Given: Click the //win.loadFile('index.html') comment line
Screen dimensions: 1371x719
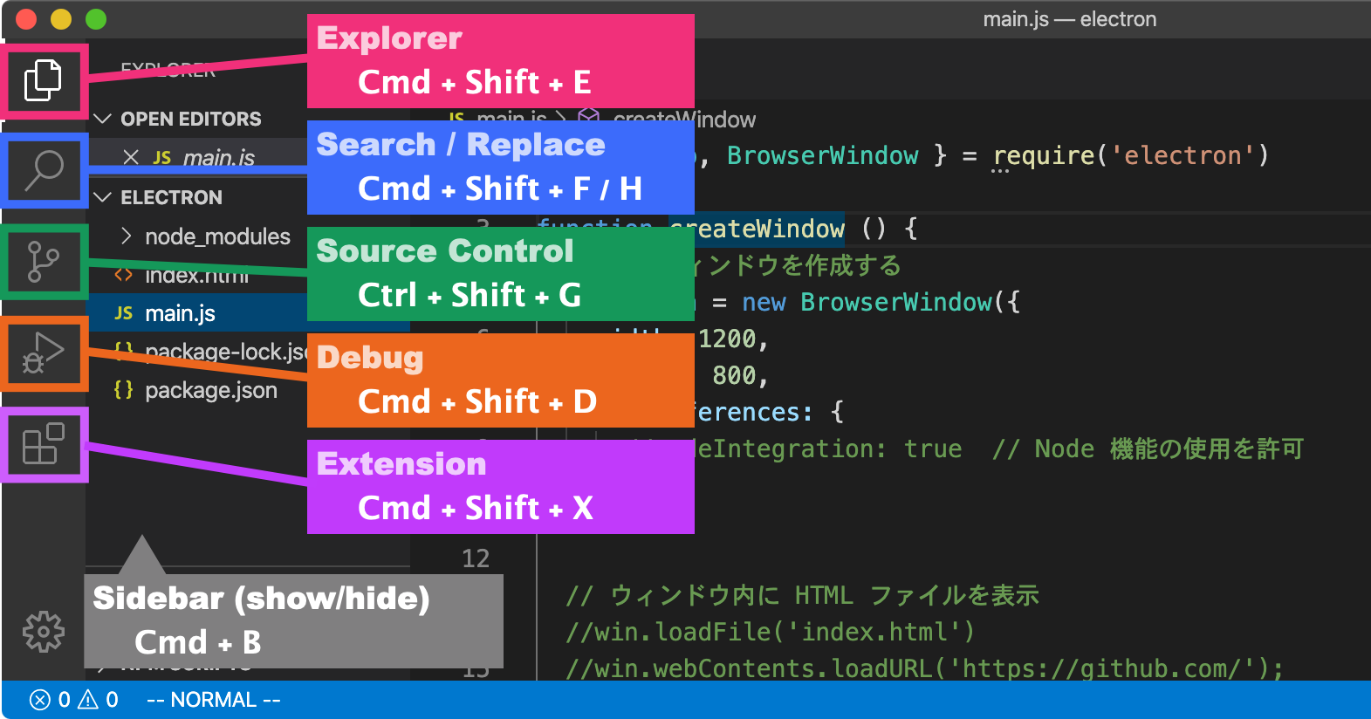Looking at the screenshot, I should pos(770,631).
